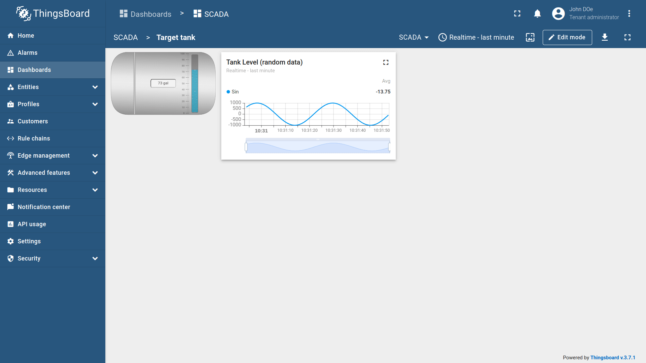The image size is (646, 363).
Task: Open Rule chains in sidebar
Action: coord(34,138)
